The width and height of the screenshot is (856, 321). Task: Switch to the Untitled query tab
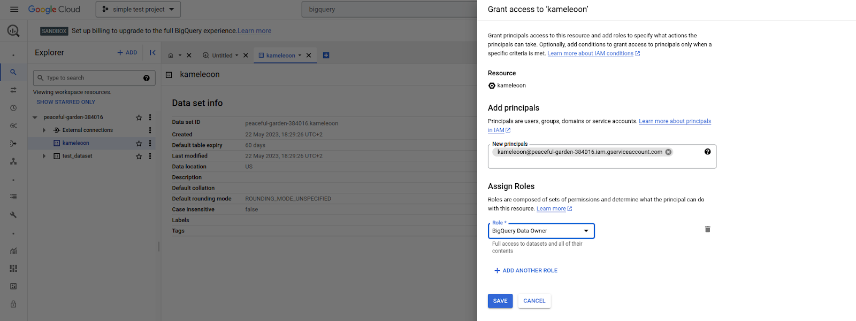tap(222, 56)
